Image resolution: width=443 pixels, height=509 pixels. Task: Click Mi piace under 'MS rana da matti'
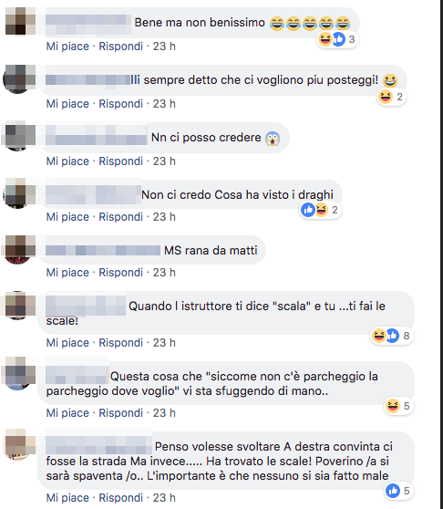click(x=67, y=273)
